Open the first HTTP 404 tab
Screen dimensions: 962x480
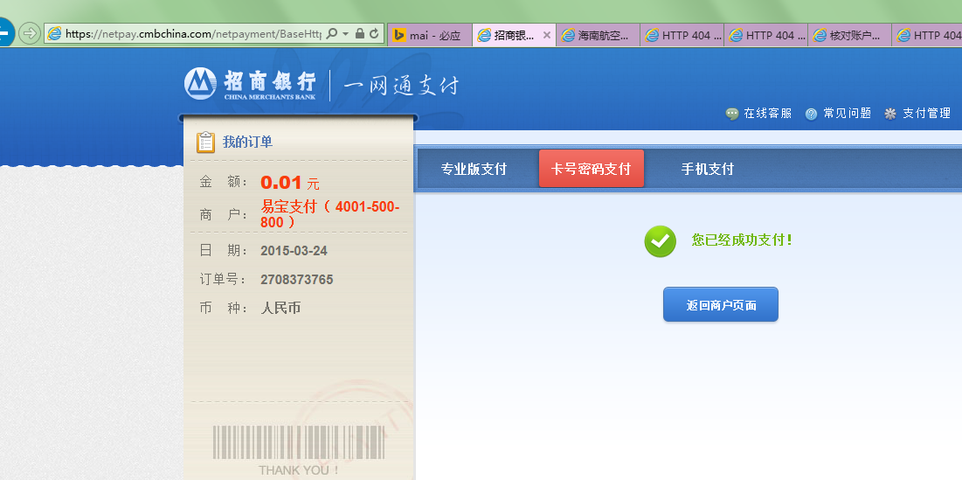click(682, 36)
